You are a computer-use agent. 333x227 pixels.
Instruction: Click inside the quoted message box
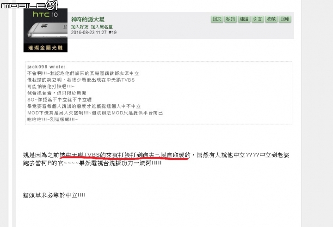coord(159,93)
